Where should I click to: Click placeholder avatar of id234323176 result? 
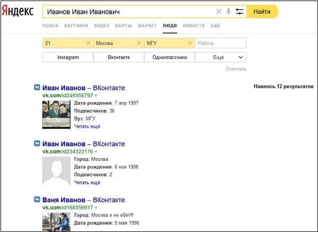(x=56, y=170)
